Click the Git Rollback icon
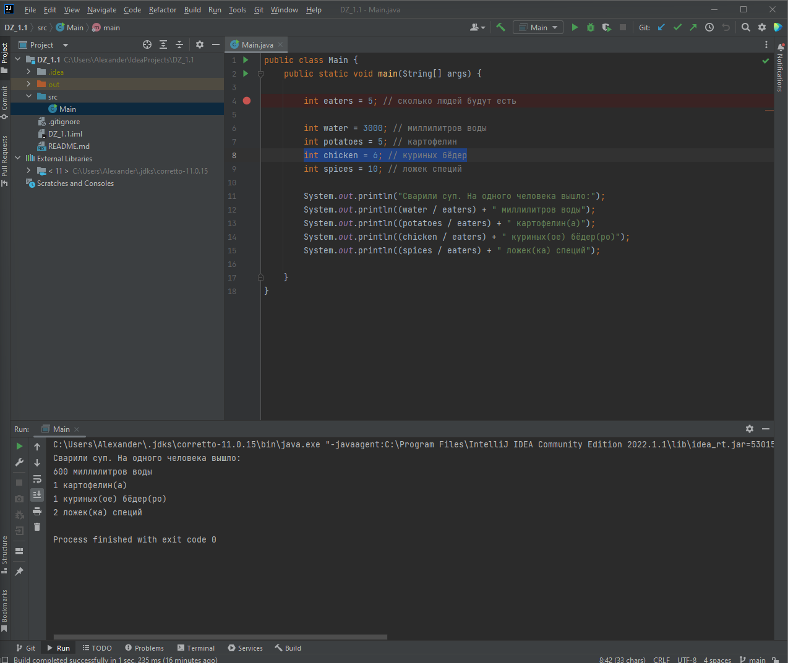The image size is (788, 663). [x=726, y=27]
